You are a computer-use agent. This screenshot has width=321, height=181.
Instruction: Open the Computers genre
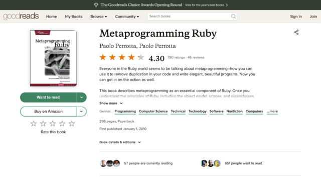pyautogui.click(x=254, y=112)
